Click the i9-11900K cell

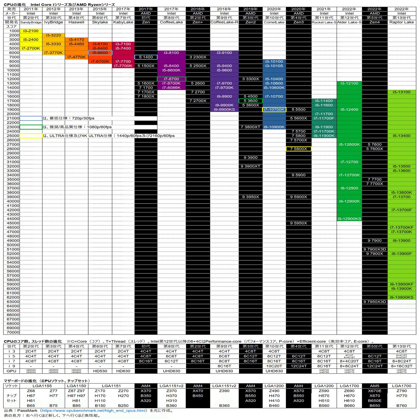(324, 136)
